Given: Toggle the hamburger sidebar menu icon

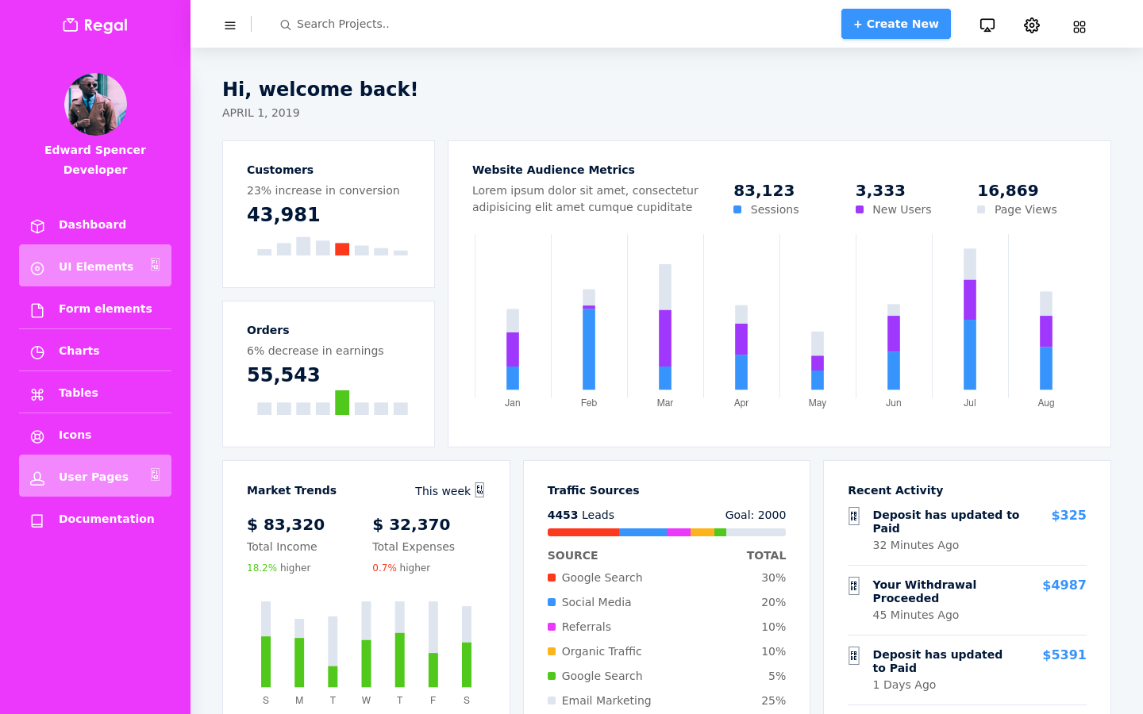Looking at the screenshot, I should click(230, 25).
